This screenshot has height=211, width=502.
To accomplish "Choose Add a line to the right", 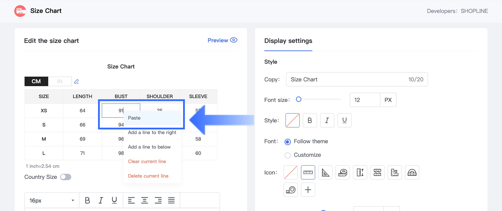I will [x=152, y=132].
